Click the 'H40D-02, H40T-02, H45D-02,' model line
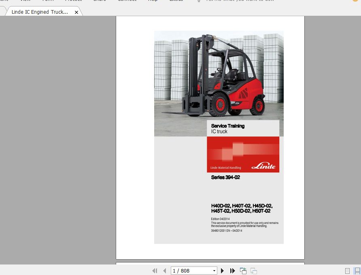The height and width of the screenshot is (275, 361). pyautogui.click(x=242, y=206)
